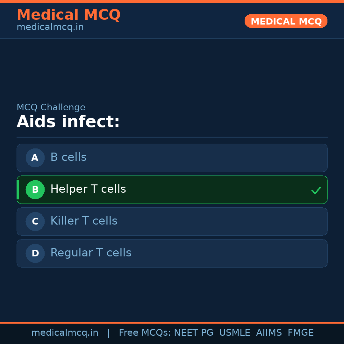This screenshot has width=344, height=344.
Task: Visit medicalmcq.in from the header
Action: click(50, 27)
